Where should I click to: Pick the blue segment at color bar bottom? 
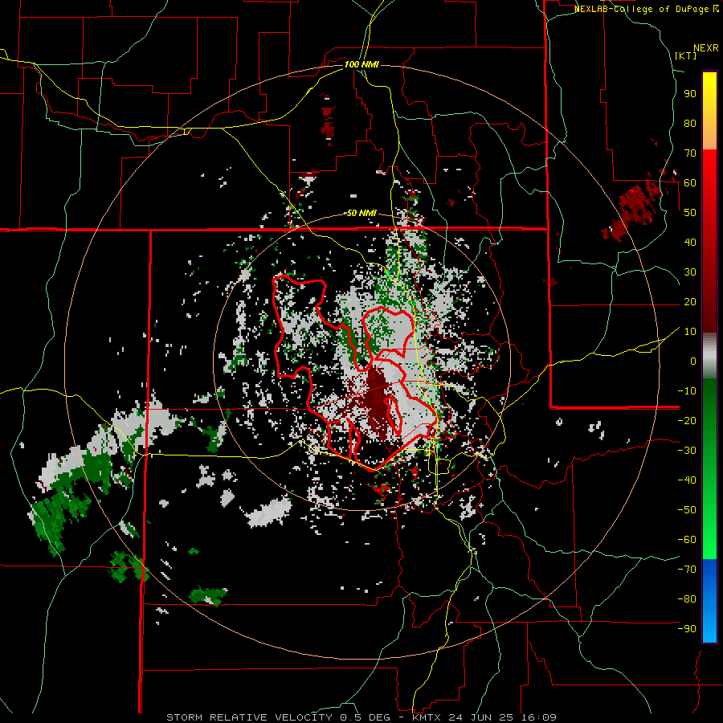(709, 601)
